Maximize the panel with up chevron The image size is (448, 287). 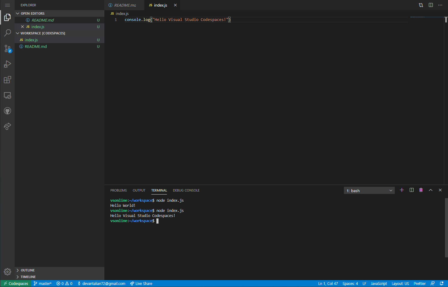tap(431, 190)
